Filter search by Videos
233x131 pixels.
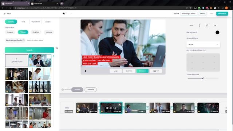tap(23, 32)
